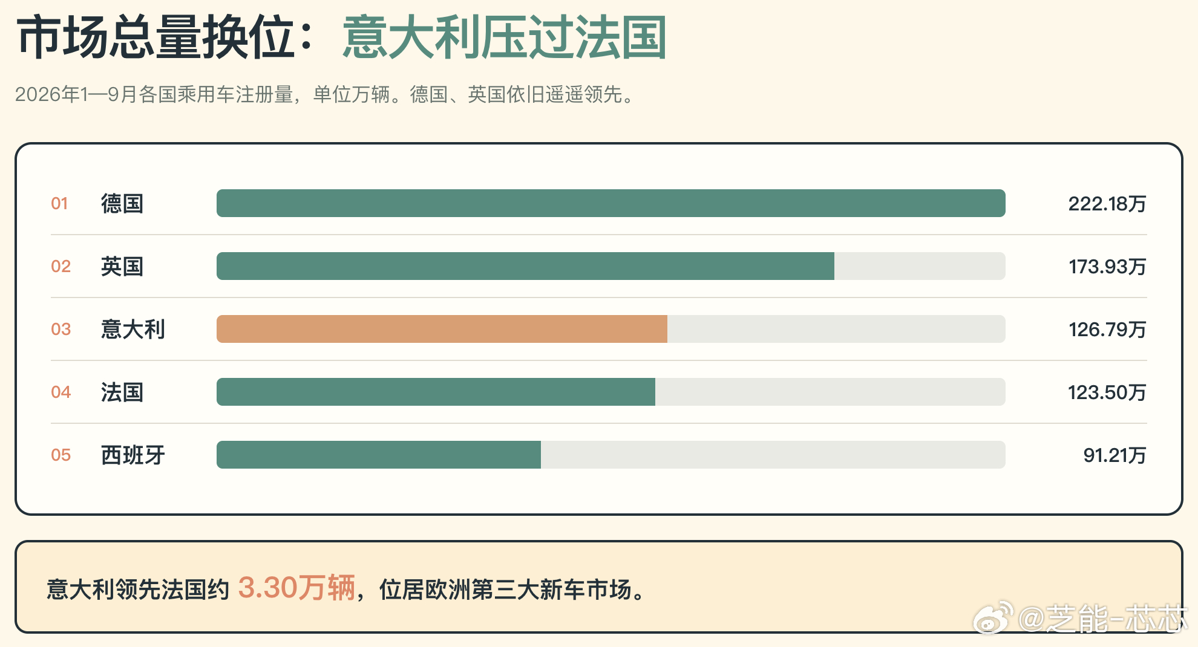
Task: Select the phrase "位居欧洲第三大新车市场。"
Action: pos(512,590)
